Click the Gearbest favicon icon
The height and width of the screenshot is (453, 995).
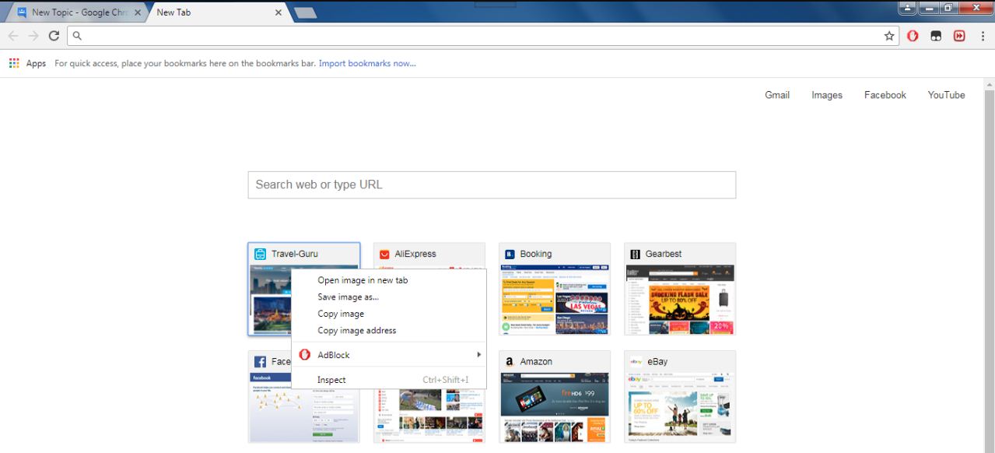(635, 254)
